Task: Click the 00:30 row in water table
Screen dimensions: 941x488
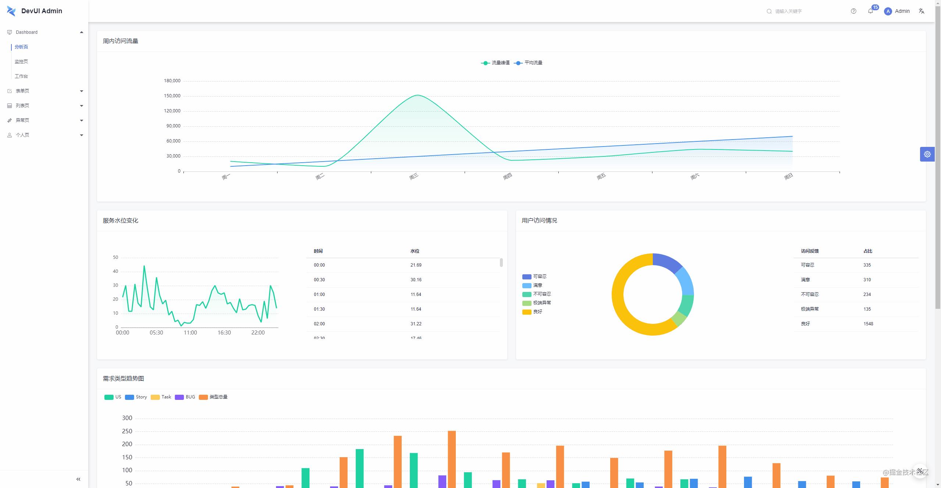Action: point(403,280)
